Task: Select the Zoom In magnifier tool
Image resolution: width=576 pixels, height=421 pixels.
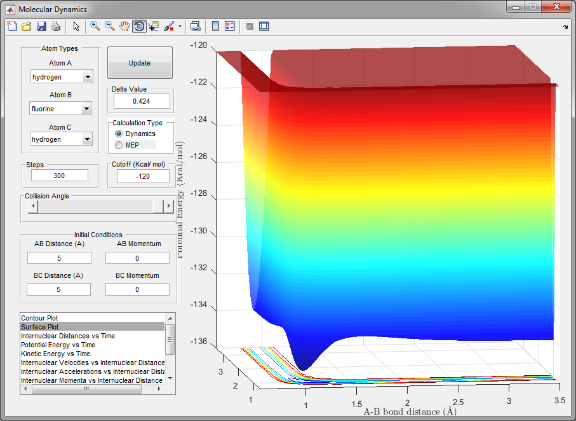Action: [x=95, y=27]
